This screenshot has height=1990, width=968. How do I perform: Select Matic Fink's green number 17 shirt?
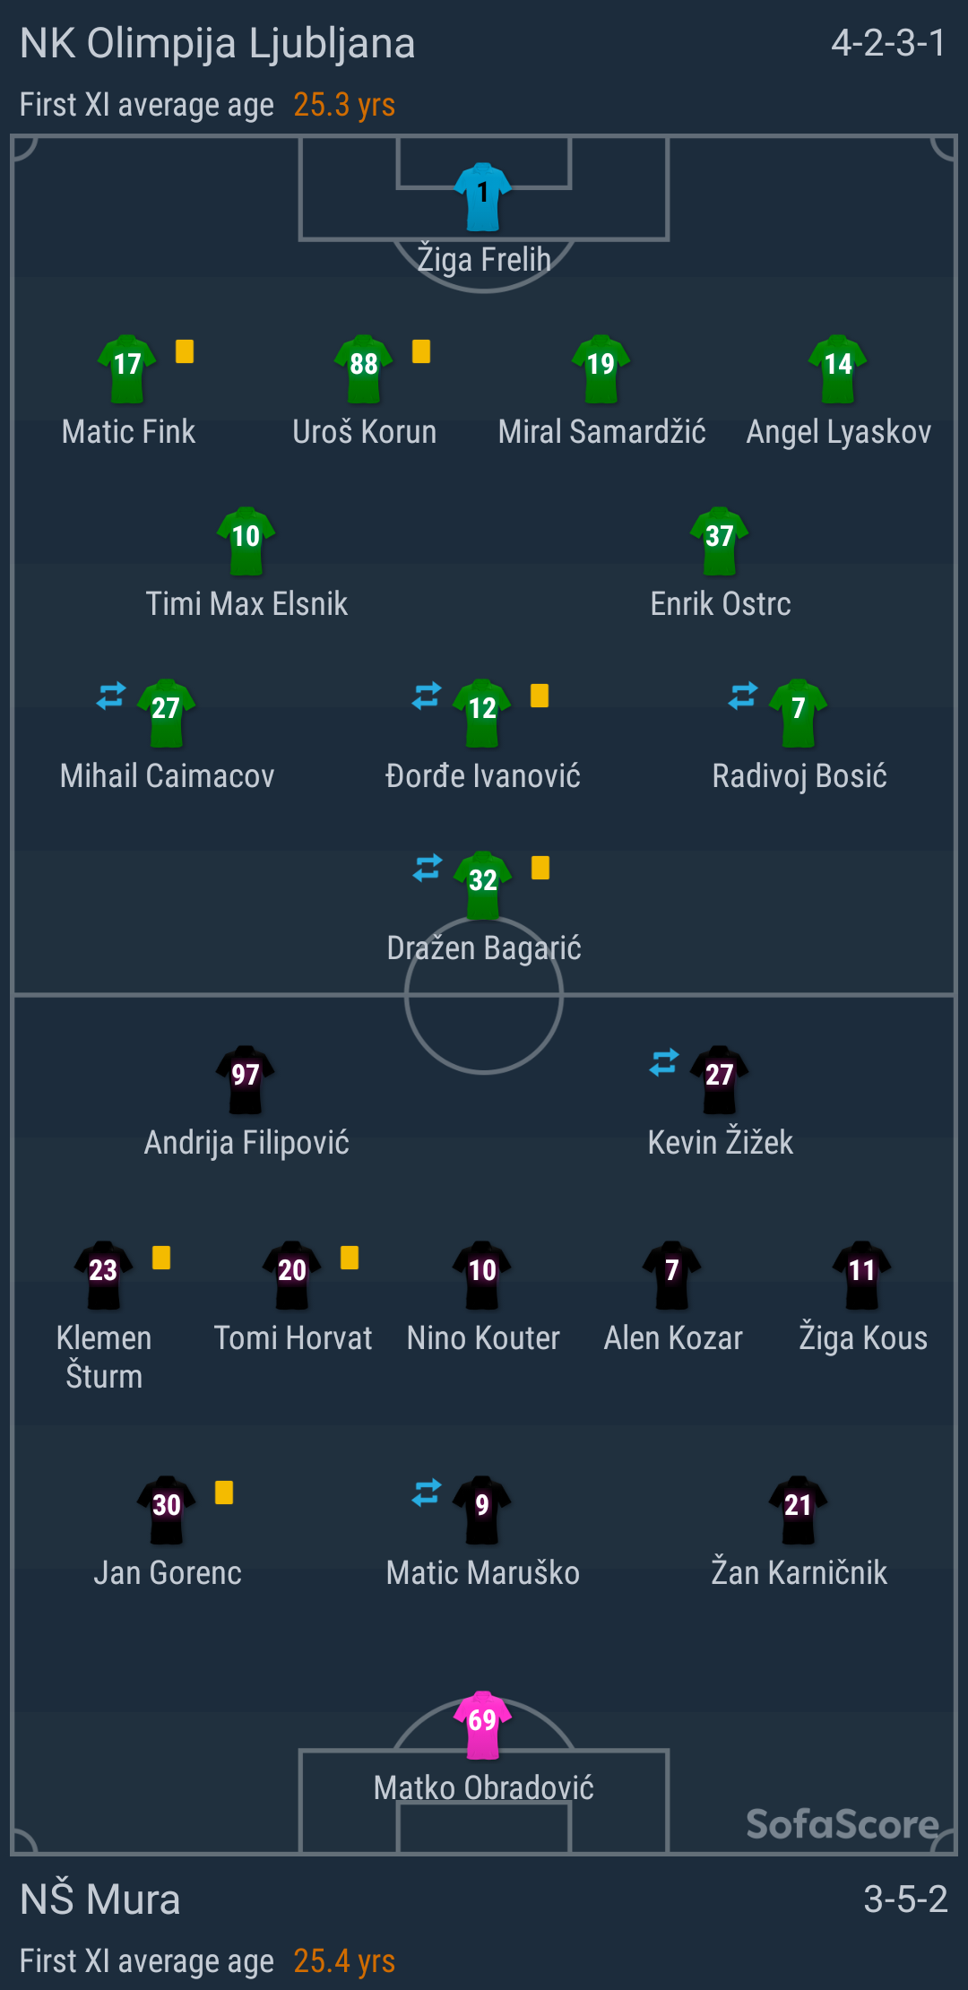pos(127,368)
